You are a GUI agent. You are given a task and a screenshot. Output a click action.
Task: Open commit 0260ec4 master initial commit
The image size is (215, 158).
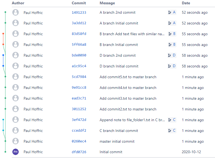[x=79, y=141]
